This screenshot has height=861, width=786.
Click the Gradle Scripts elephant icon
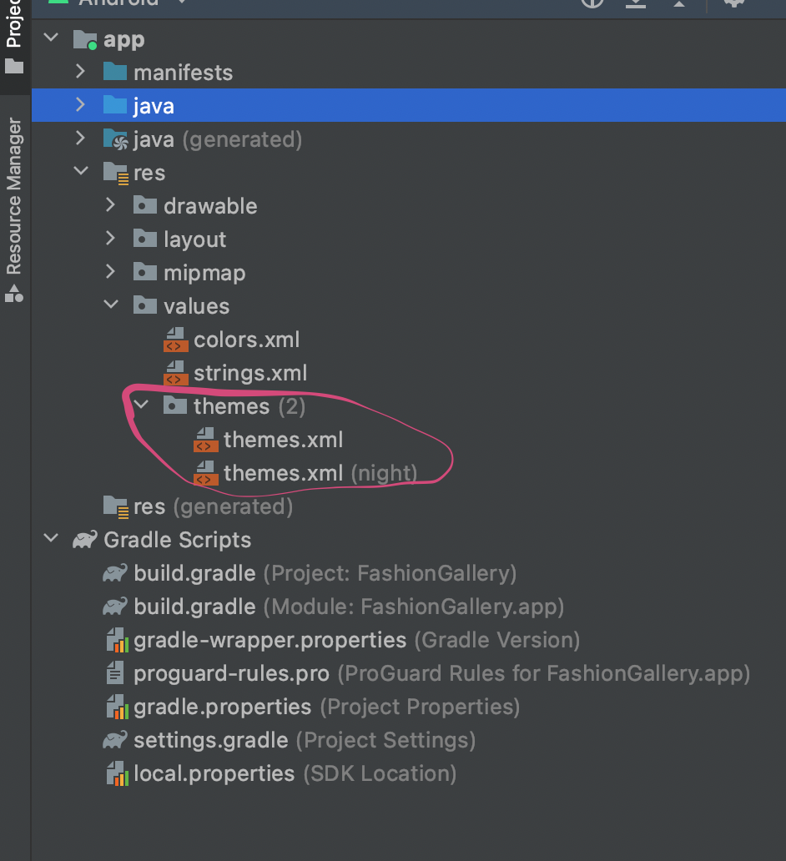[85, 540]
